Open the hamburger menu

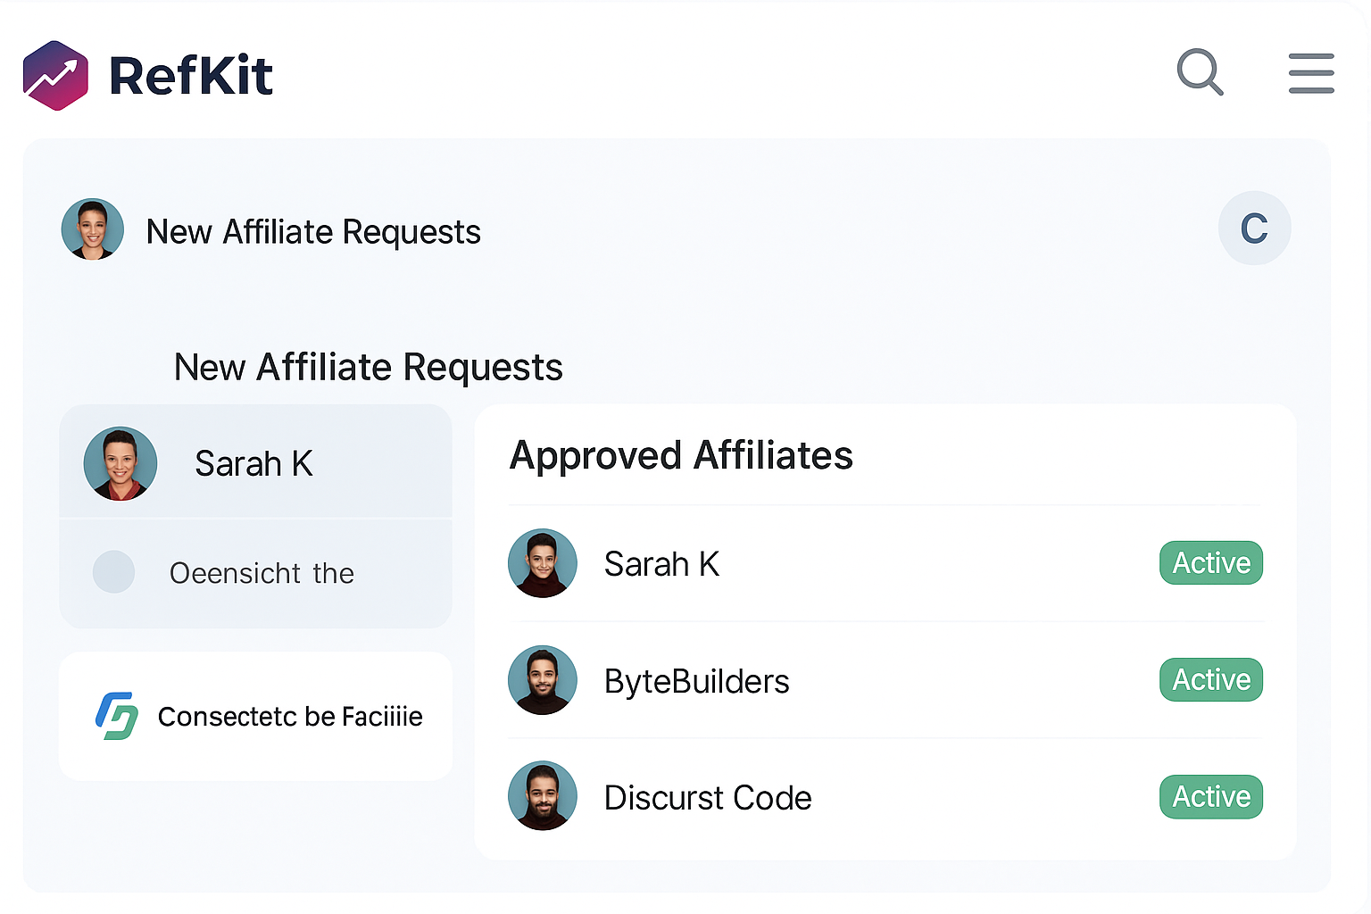click(x=1311, y=73)
